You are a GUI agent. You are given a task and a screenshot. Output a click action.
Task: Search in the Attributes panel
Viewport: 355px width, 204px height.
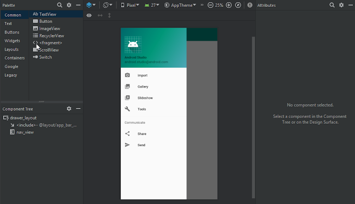coord(332,5)
